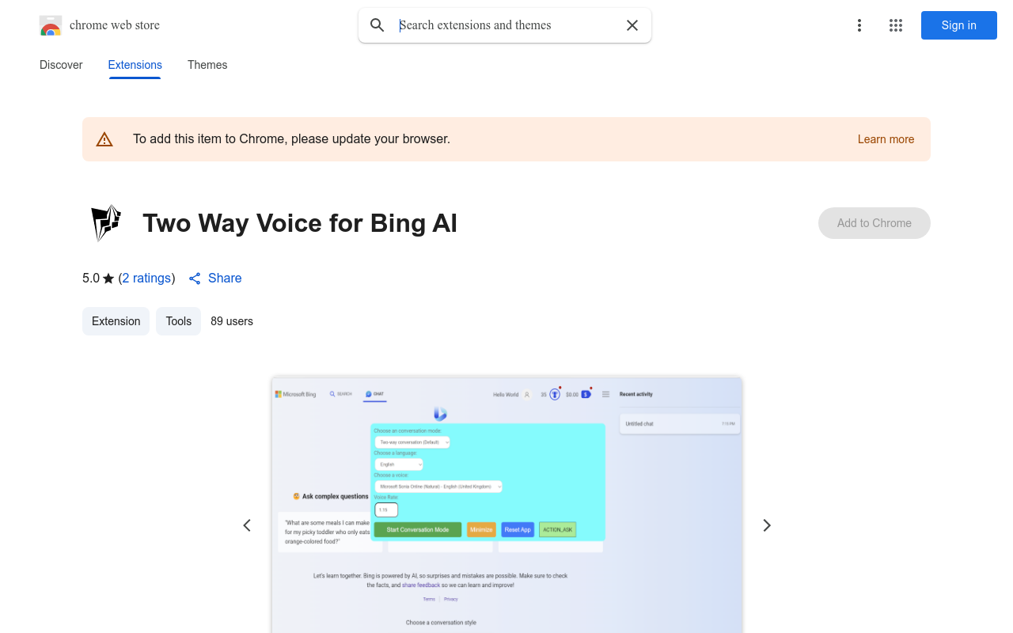Follow the Learn more link

(x=886, y=139)
